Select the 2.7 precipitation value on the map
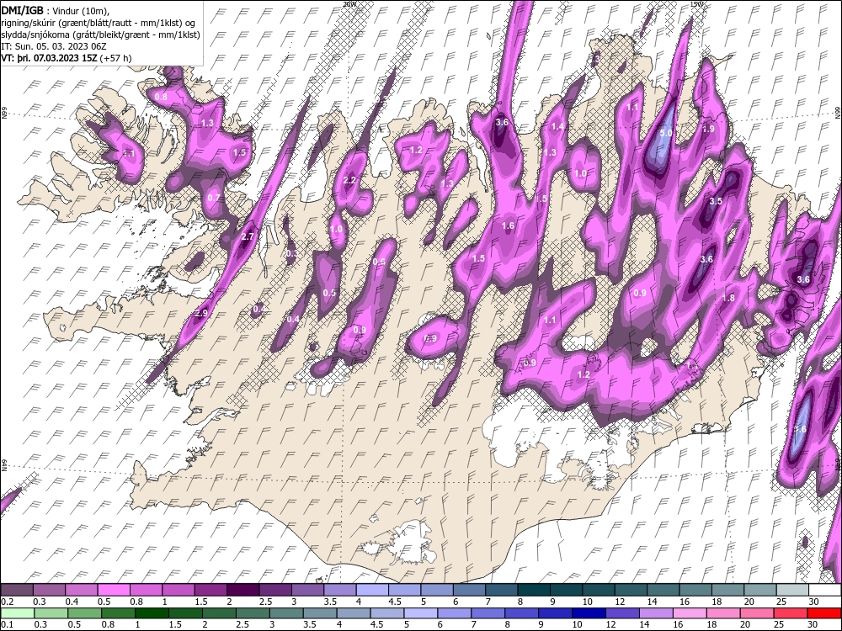Image resolution: width=842 pixels, height=631 pixels. click(248, 236)
